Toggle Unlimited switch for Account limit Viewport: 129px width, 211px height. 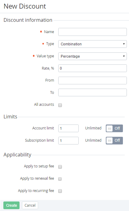114,128
